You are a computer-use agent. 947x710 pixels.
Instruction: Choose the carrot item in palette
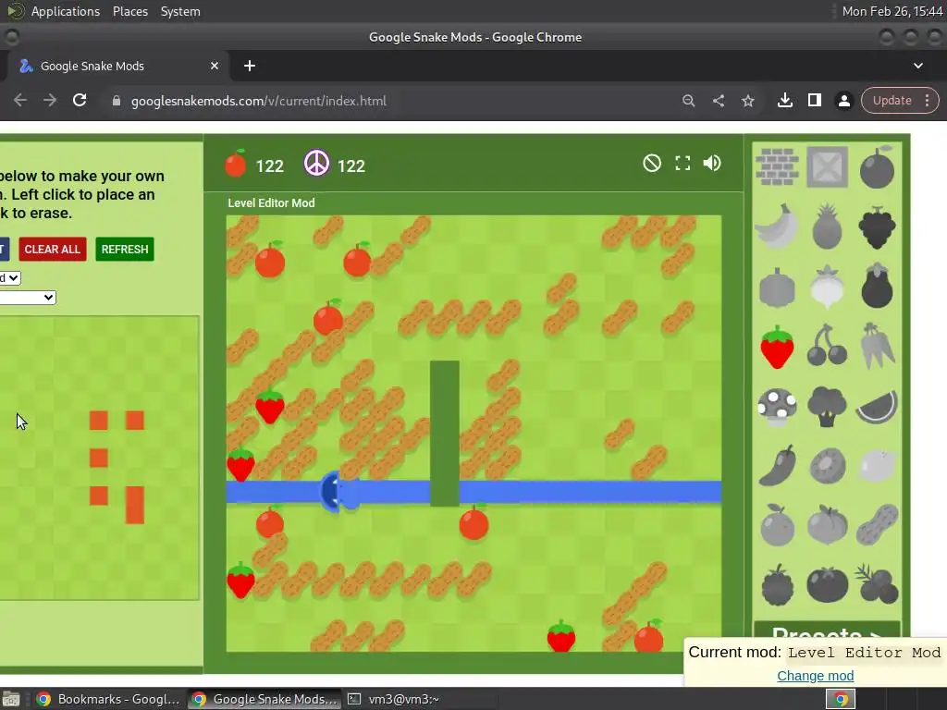click(877, 346)
